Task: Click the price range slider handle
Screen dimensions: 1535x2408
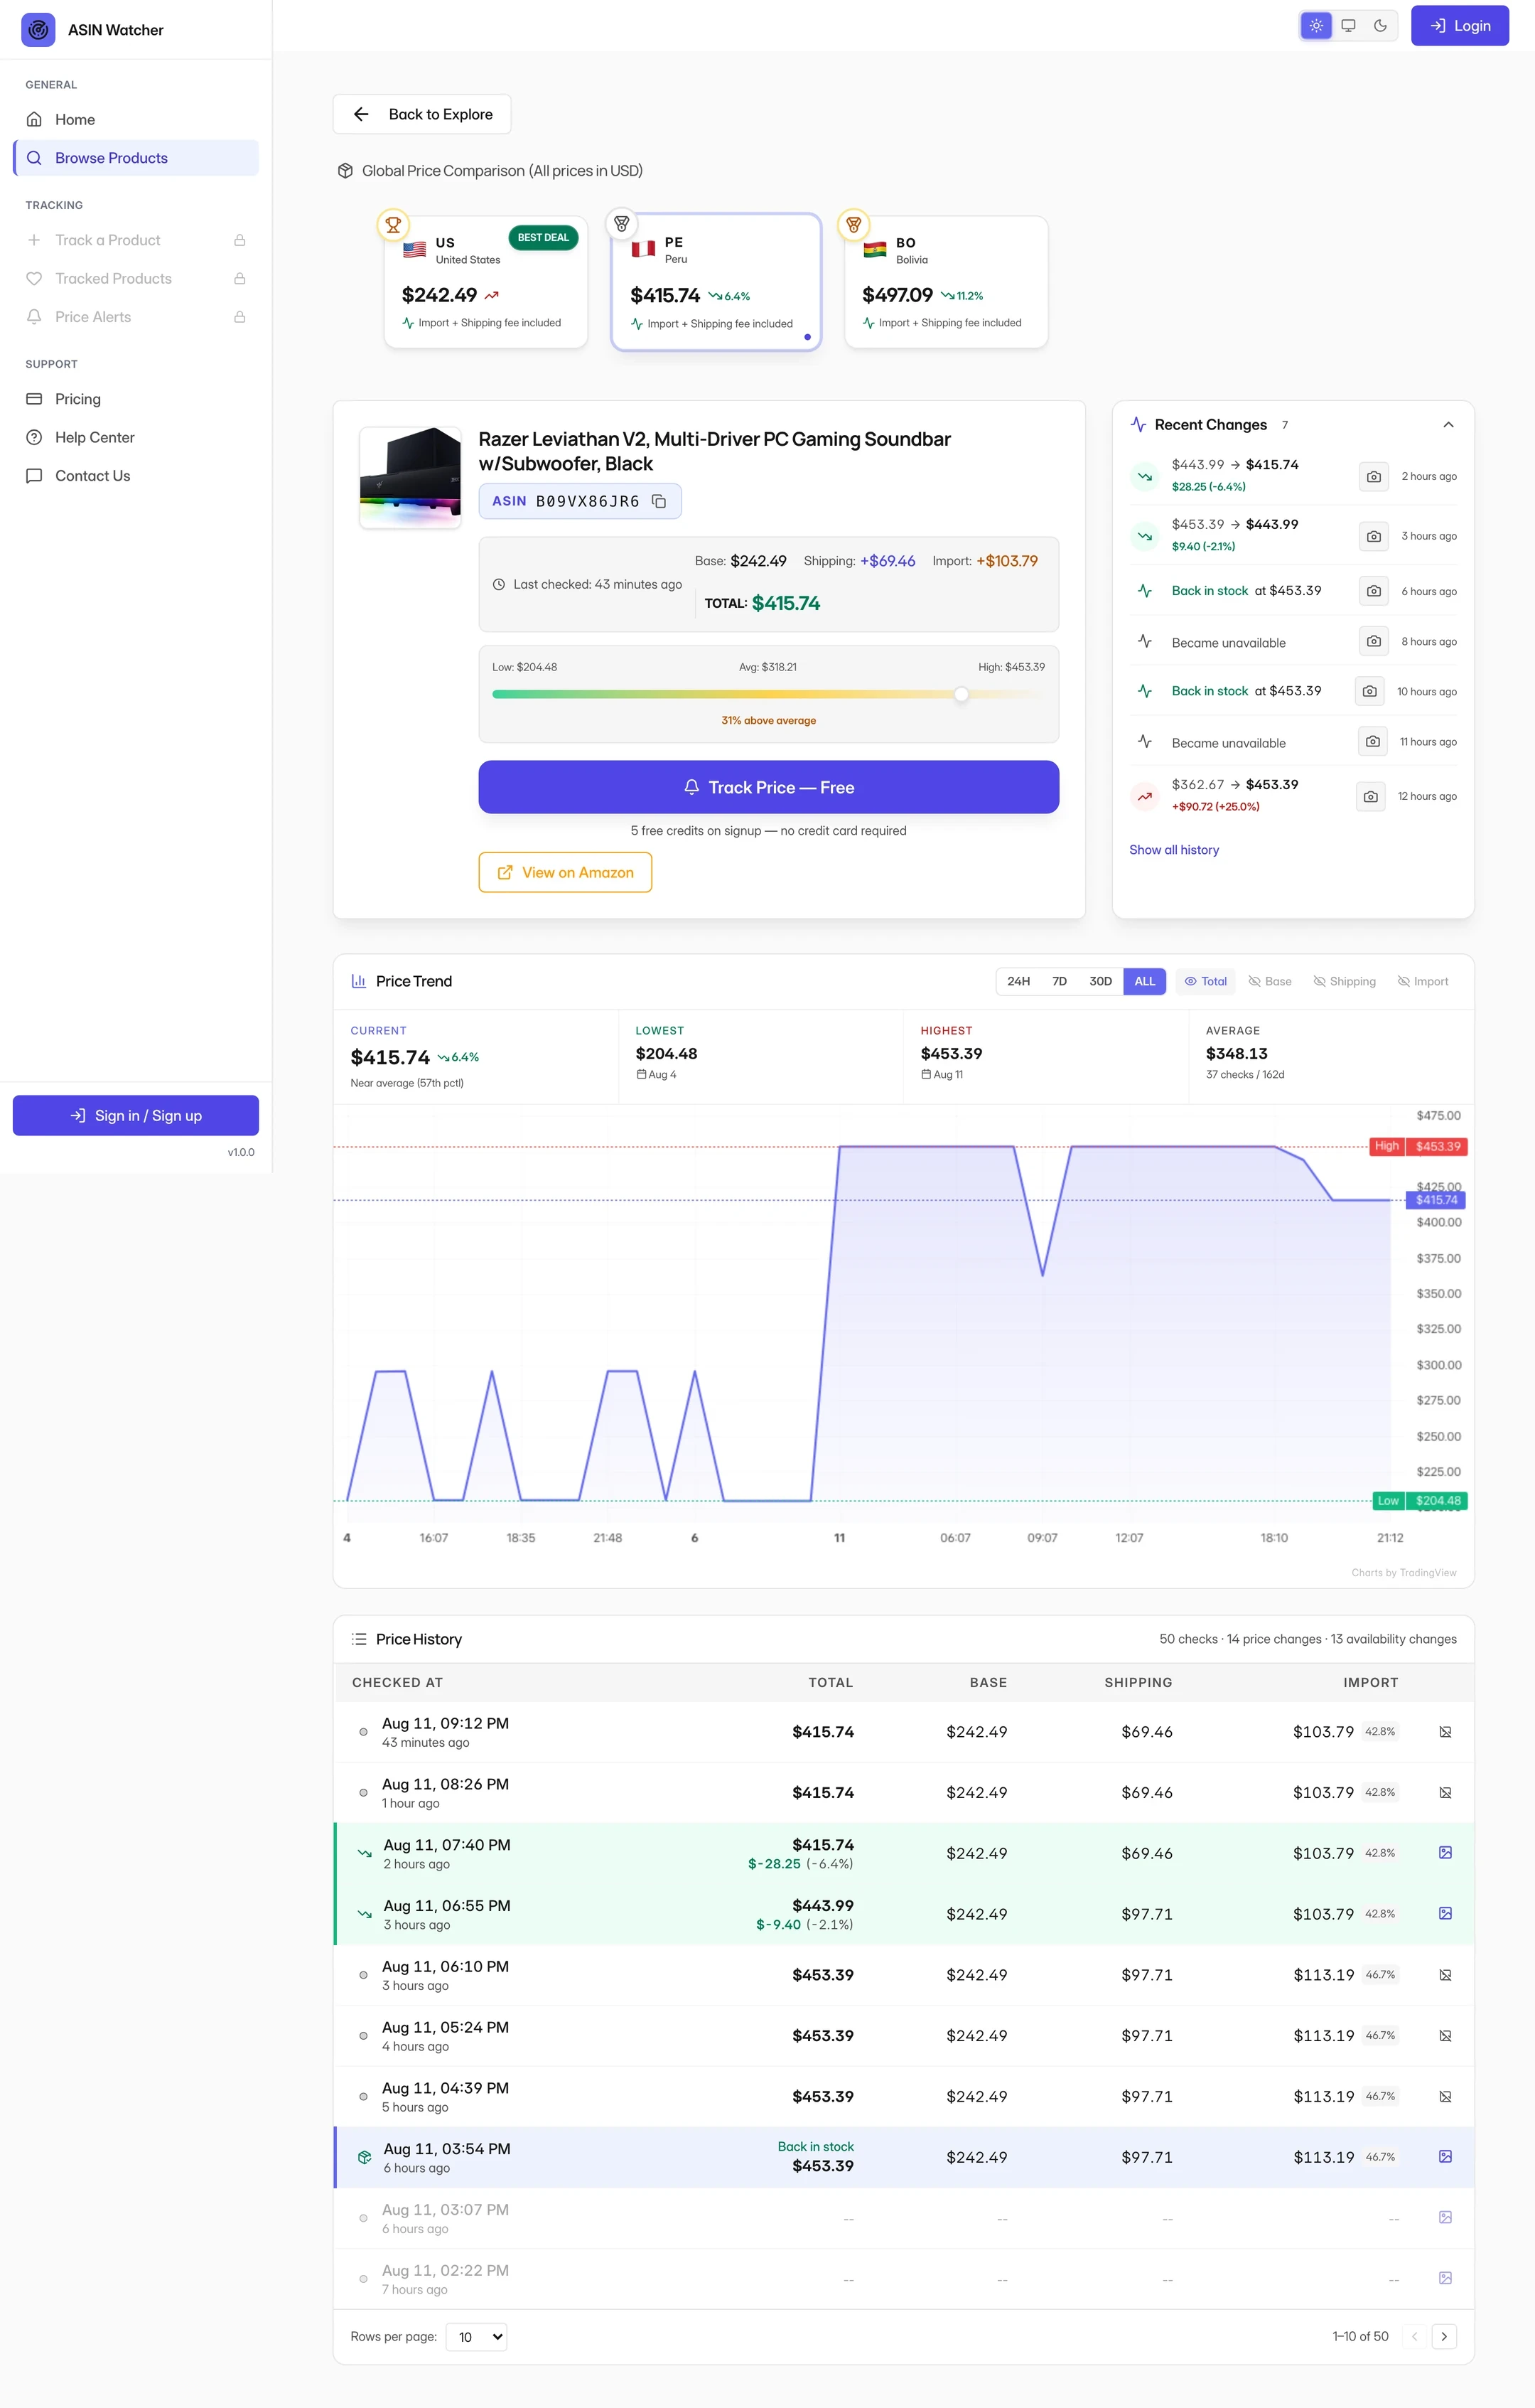Action: click(960, 694)
